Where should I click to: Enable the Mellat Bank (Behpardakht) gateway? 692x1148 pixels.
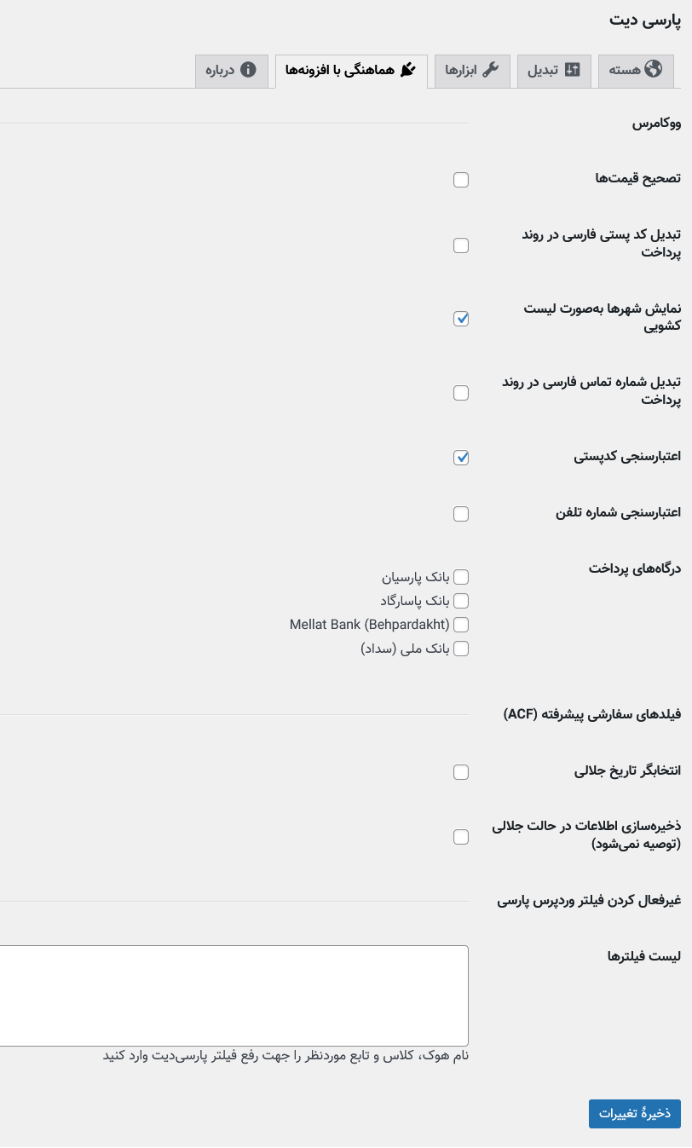[461, 625]
